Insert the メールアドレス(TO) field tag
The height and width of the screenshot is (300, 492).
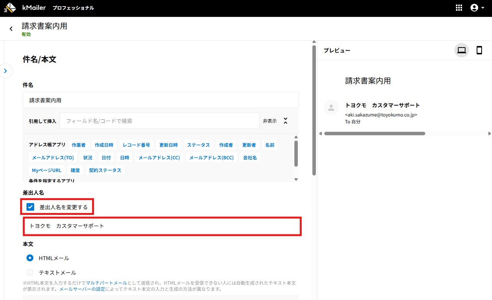click(x=53, y=157)
